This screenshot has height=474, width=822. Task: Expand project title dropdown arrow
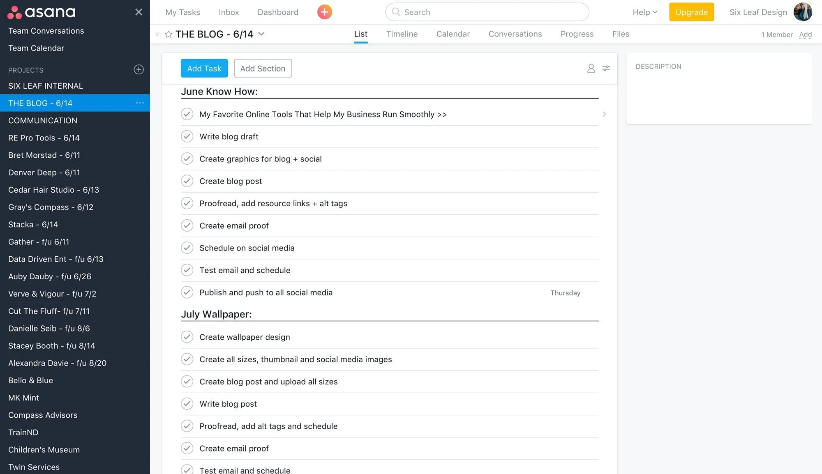click(x=261, y=34)
